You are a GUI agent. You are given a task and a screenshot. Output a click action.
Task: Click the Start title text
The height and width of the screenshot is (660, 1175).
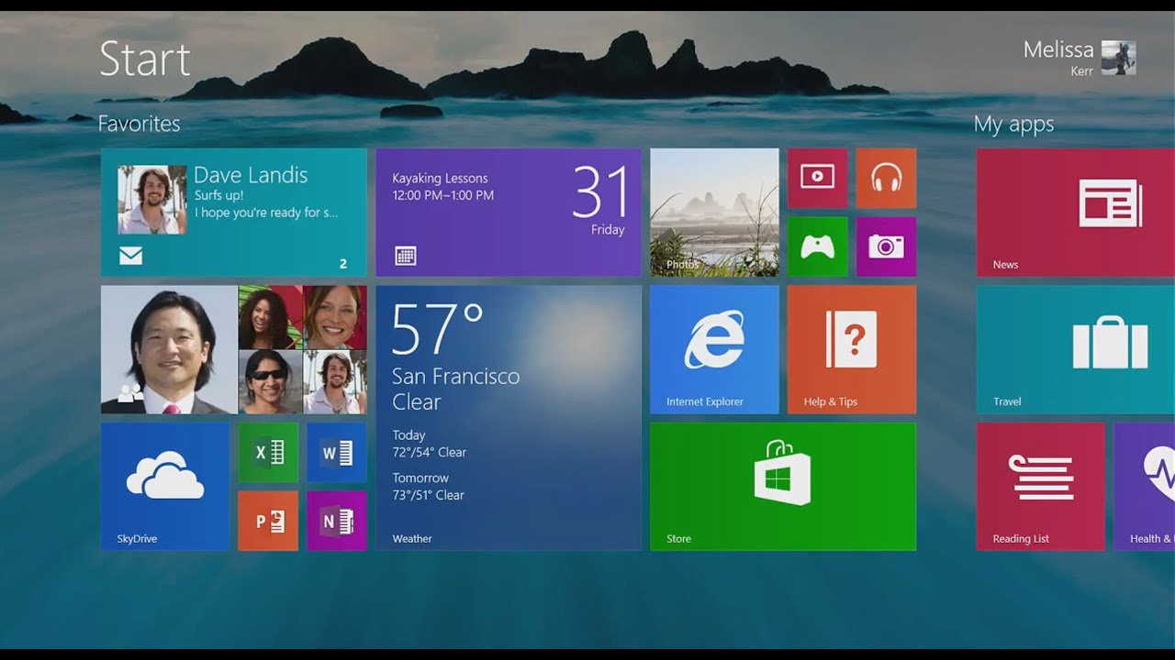point(145,59)
